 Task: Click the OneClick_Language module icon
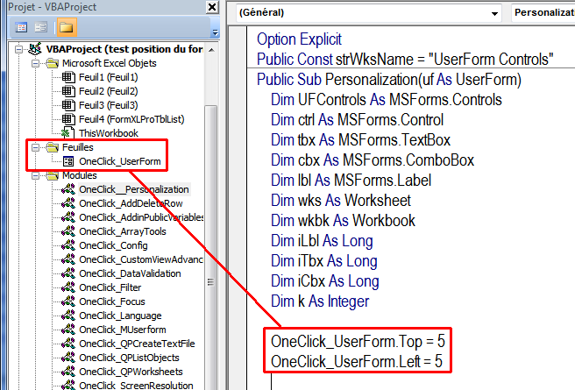(68, 316)
